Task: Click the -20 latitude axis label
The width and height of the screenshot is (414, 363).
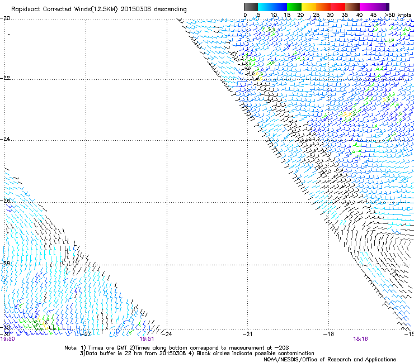Action: point(5,18)
